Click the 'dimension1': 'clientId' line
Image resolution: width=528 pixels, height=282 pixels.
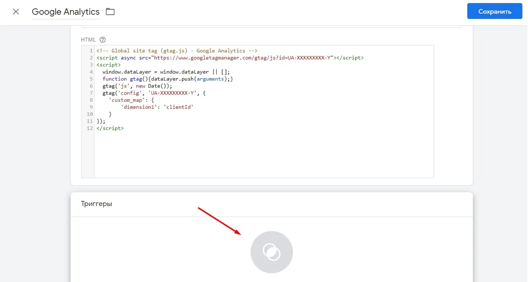click(157, 107)
